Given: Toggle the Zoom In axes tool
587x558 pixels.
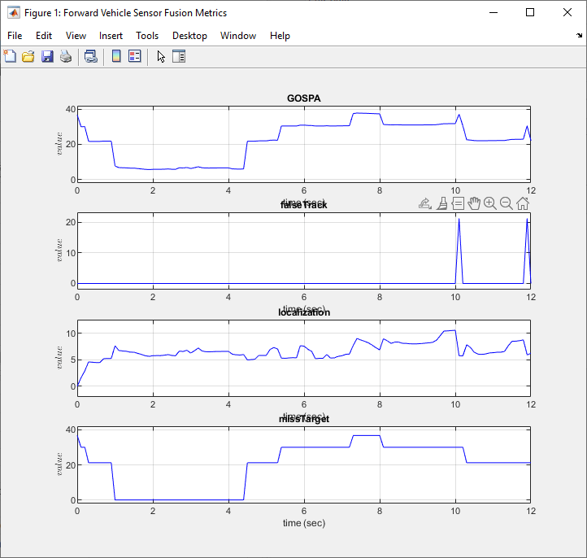Looking at the screenshot, I should pyautogui.click(x=489, y=203).
